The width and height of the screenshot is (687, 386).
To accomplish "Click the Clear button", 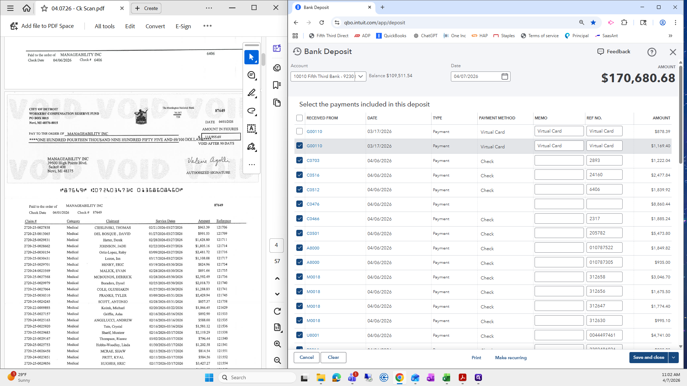I will (333, 357).
